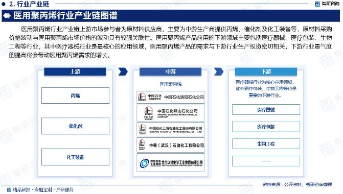Click the heading 2. 行业产业链

pyautogui.click(x=29, y=4)
